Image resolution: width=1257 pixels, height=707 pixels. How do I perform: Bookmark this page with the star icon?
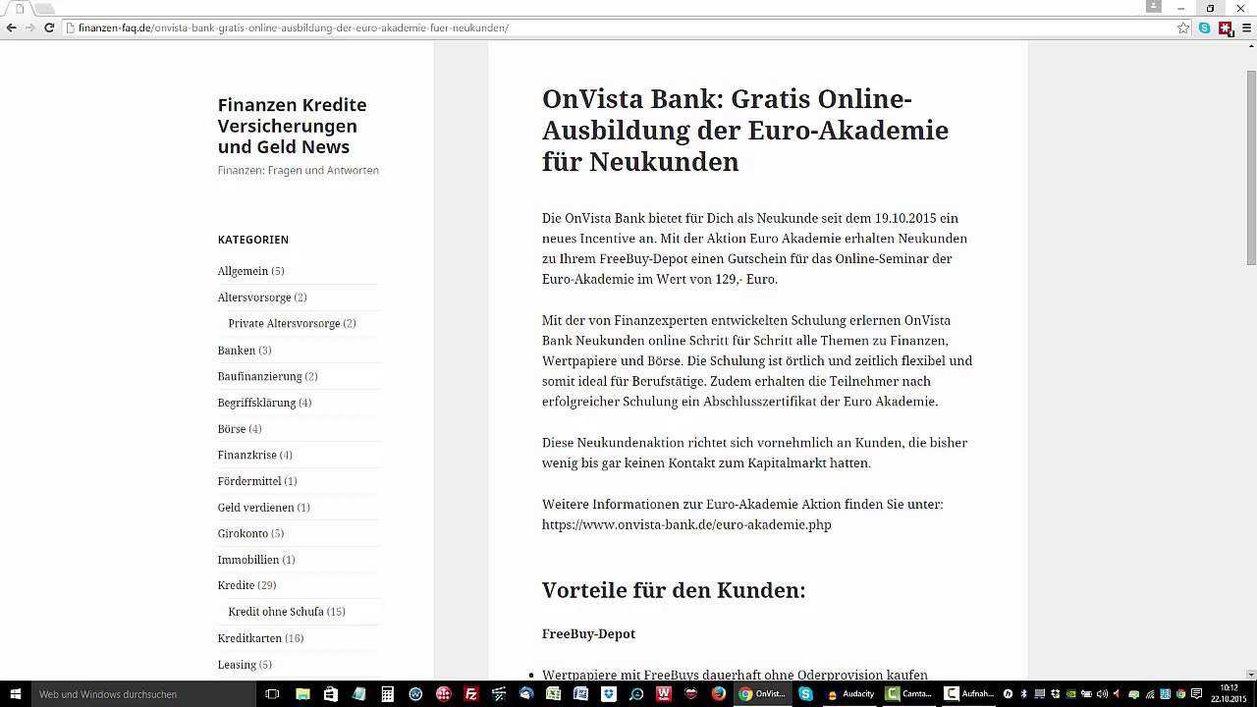click(1183, 27)
